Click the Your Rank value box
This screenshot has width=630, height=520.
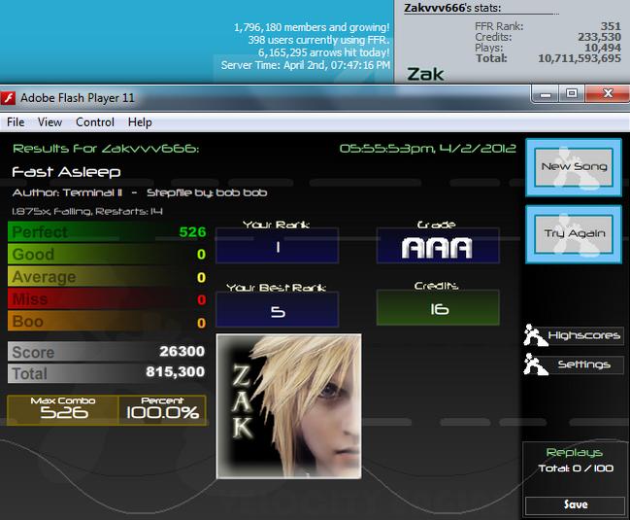[278, 245]
